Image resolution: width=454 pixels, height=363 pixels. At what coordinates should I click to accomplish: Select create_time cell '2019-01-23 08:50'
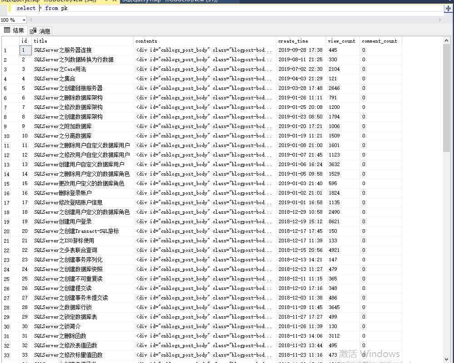[x=301, y=117]
